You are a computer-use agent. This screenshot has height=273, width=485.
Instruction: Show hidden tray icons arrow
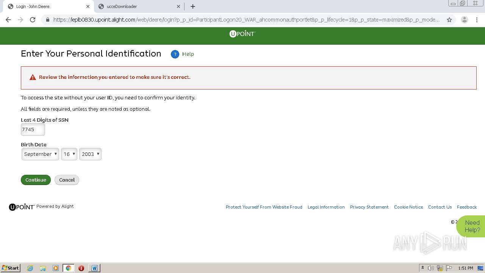point(422,268)
